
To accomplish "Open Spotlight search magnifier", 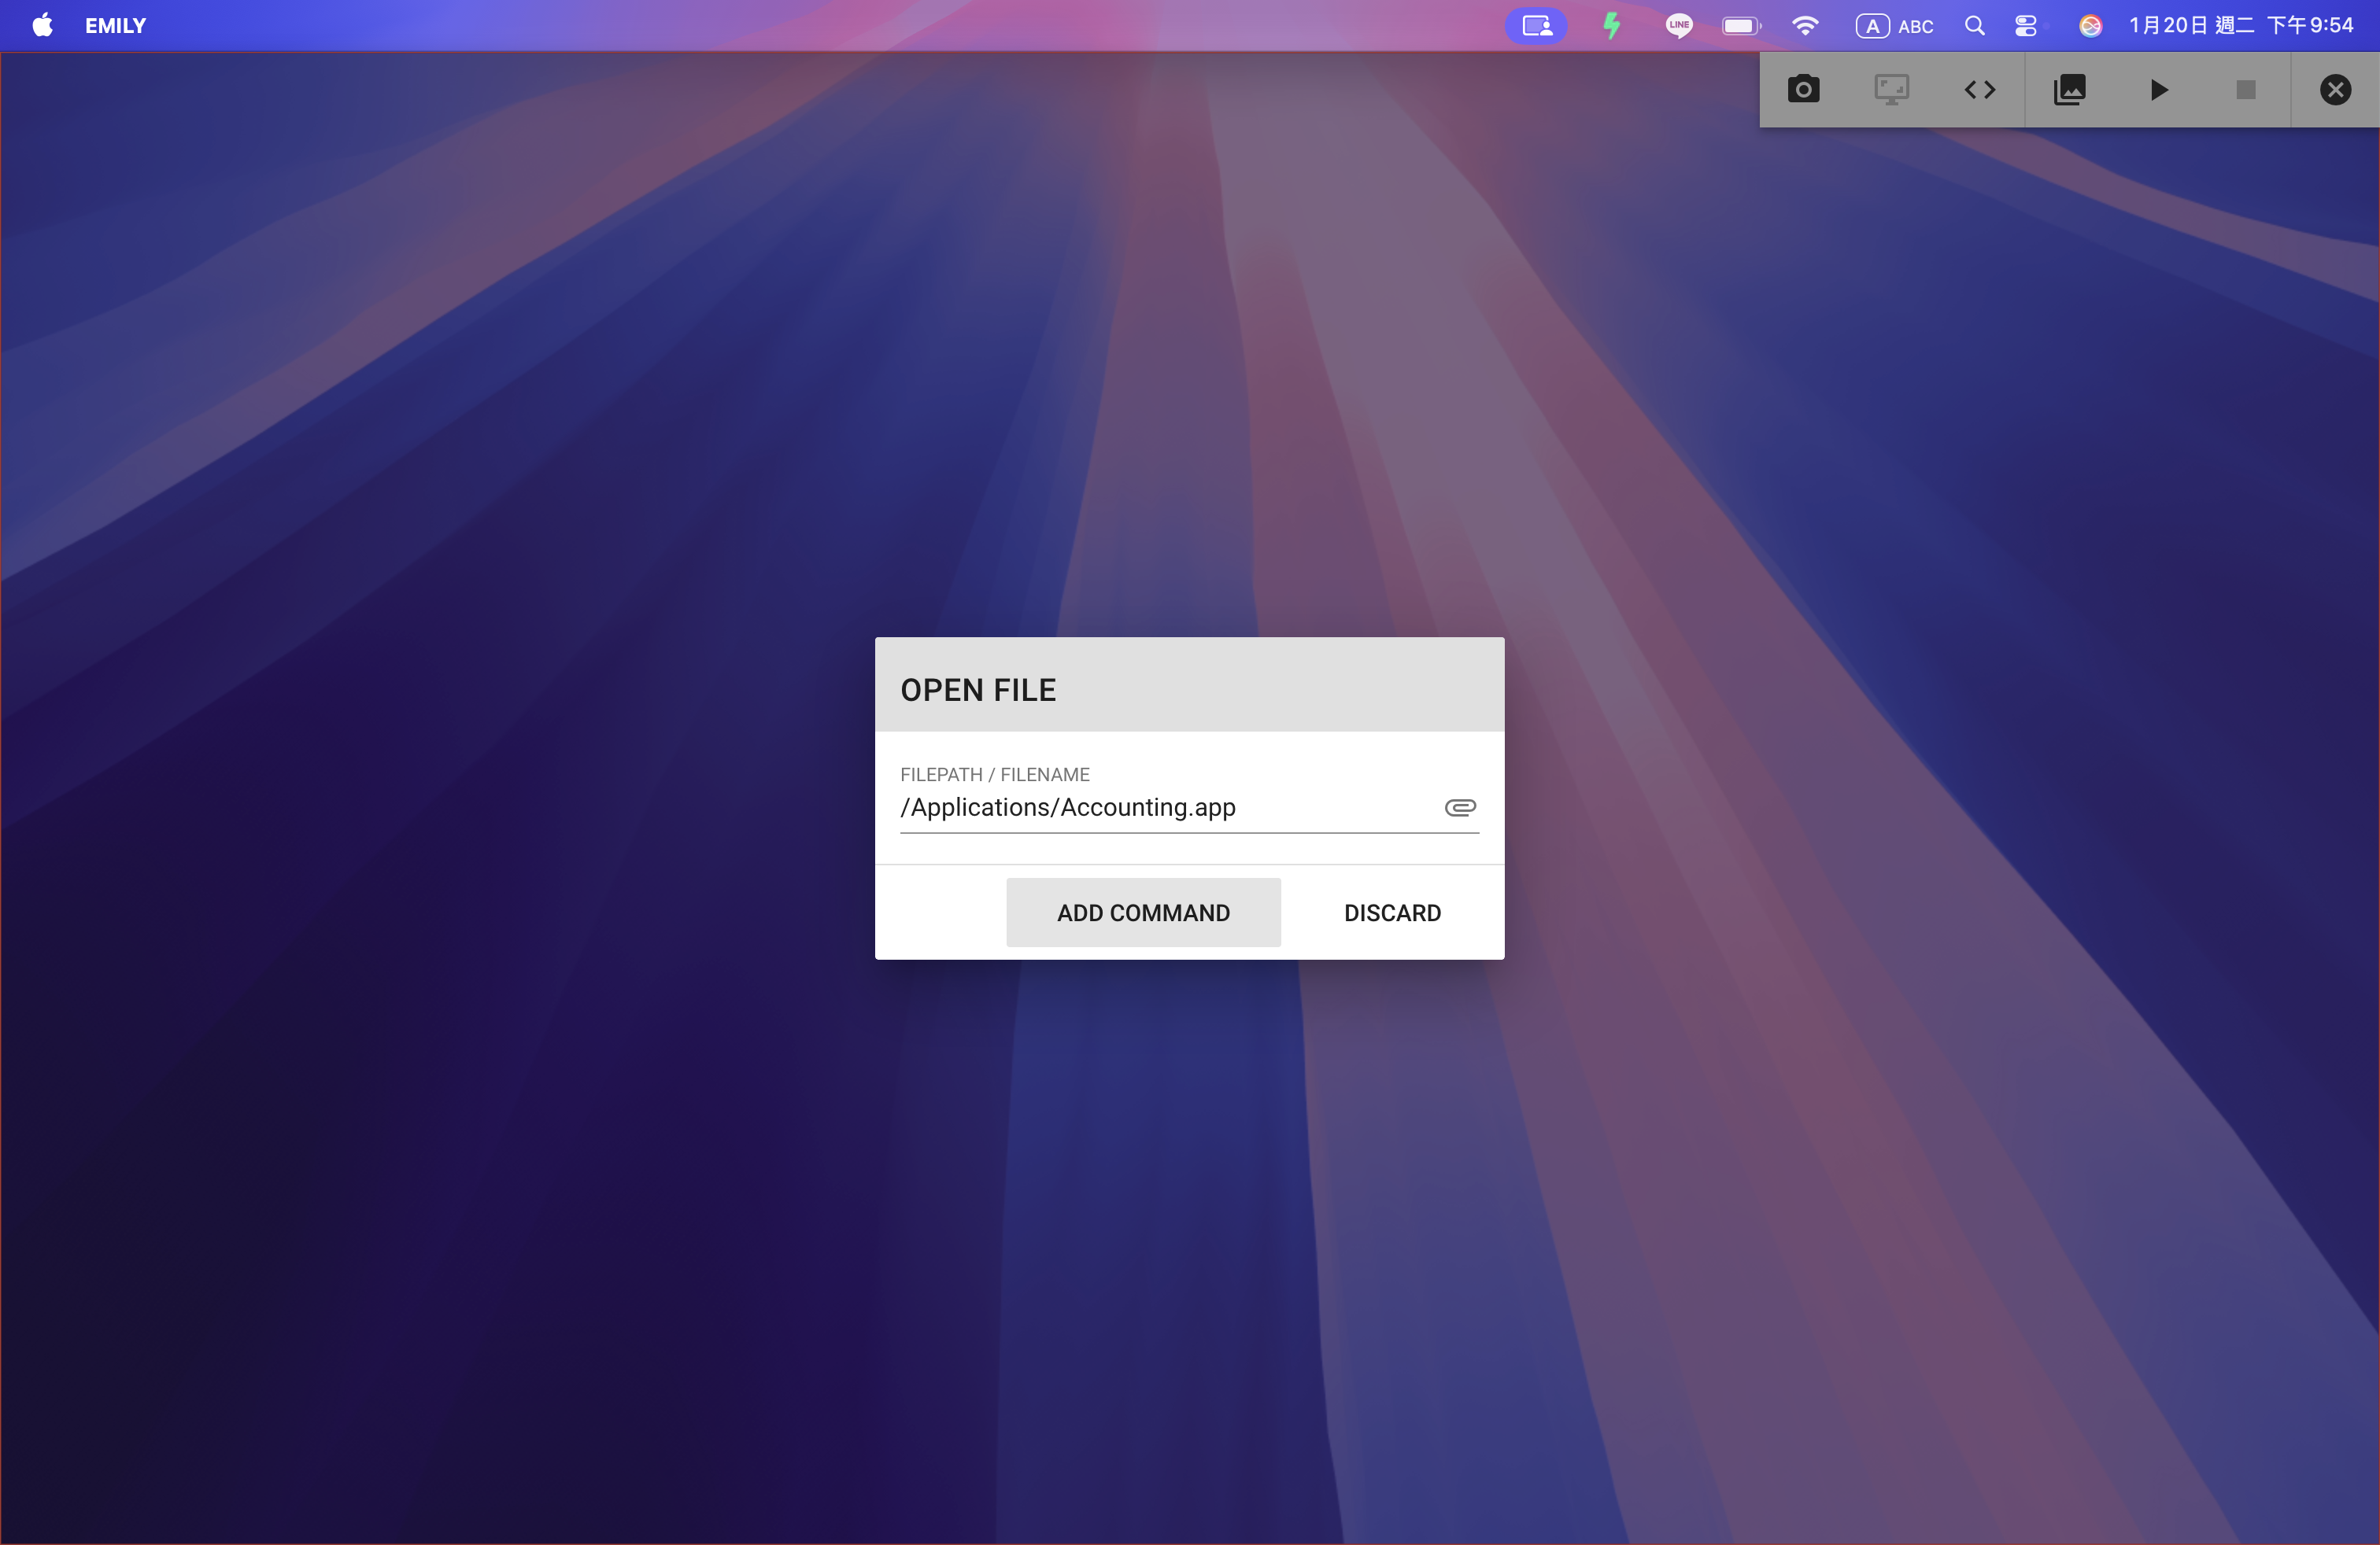I will 1973,26.
